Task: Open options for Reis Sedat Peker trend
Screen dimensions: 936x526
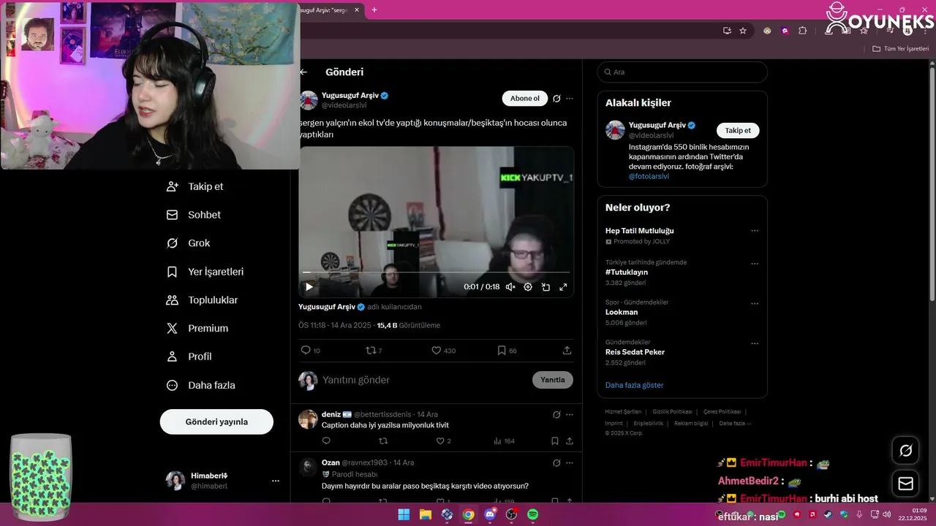Action: click(755, 343)
